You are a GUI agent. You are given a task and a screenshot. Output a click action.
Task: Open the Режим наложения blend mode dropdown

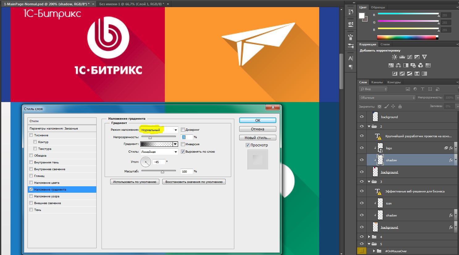(x=159, y=130)
